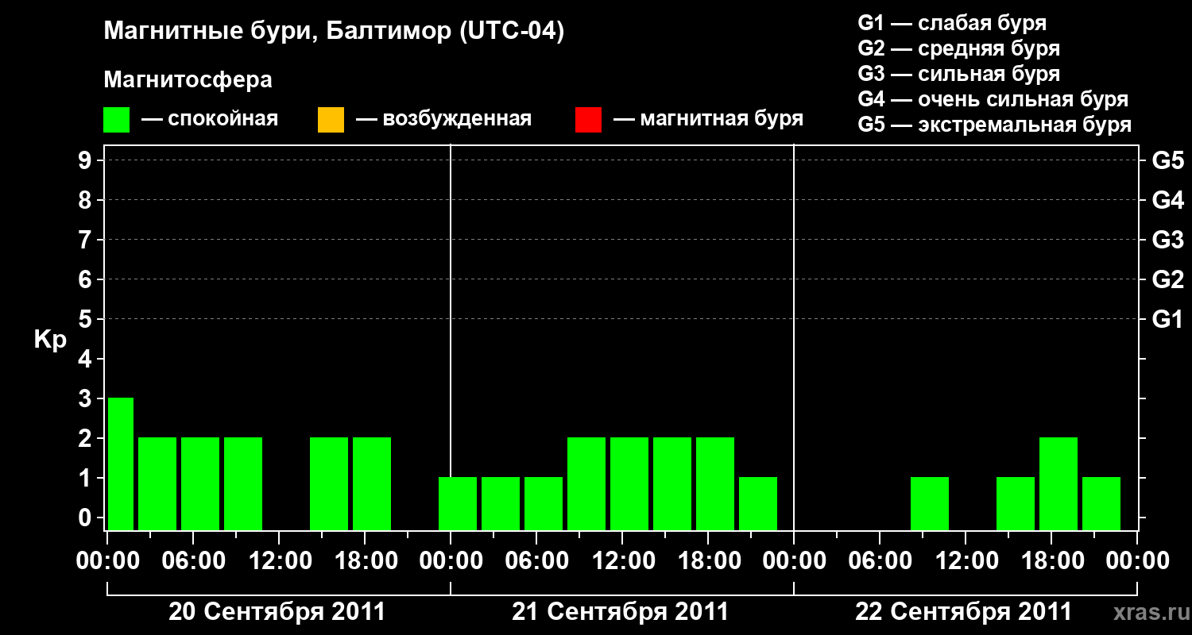Click the '06:00' tick label under 21 Сентября
The height and width of the screenshot is (635, 1192).
(x=536, y=560)
